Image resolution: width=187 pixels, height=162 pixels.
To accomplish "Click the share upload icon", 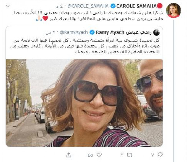I will [x=69, y=155].
